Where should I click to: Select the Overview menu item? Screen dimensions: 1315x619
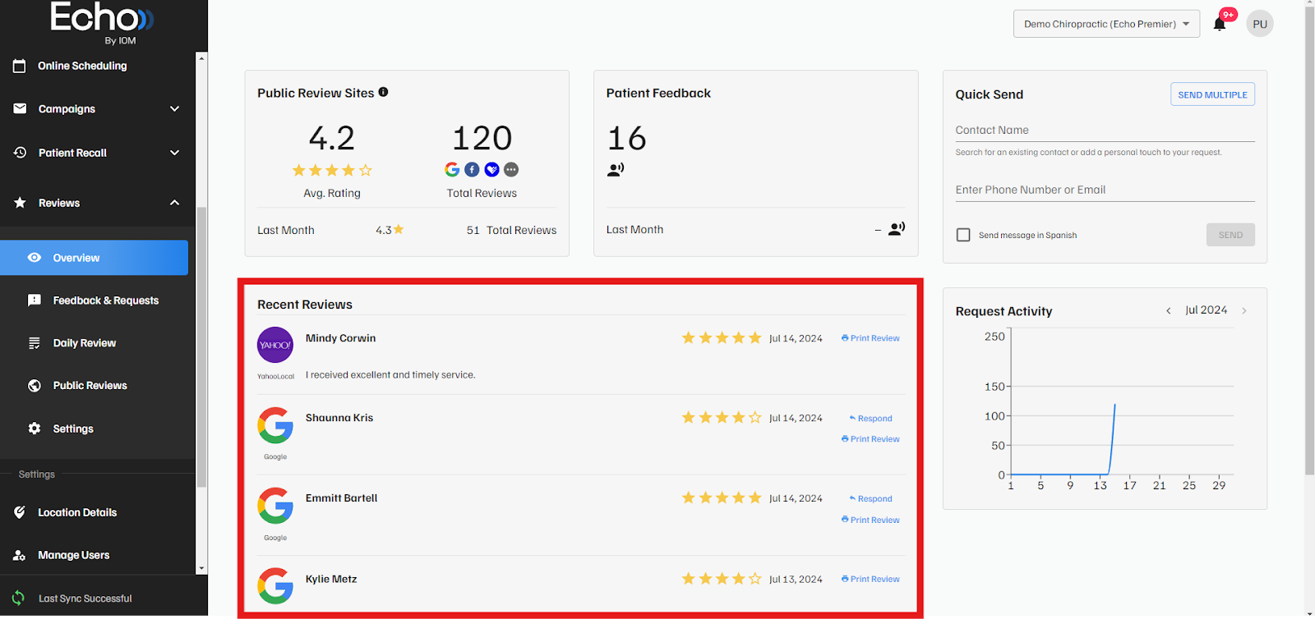[94, 258]
